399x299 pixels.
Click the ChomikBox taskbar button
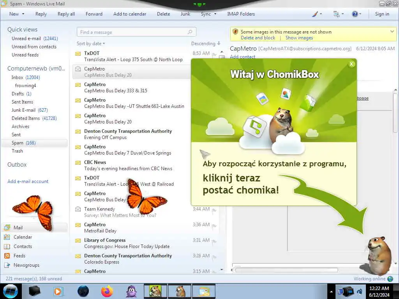(155, 291)
